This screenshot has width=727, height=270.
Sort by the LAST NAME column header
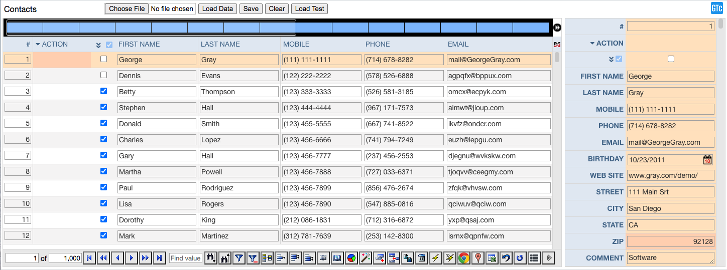(x=221, y=44)
